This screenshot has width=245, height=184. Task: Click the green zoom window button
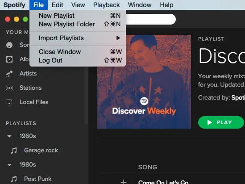25,19
